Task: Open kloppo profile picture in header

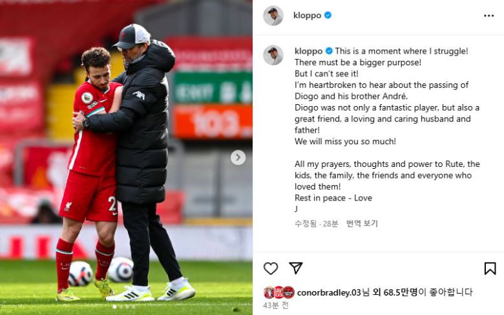Action: pyautogui.click(x=273, y=16)
